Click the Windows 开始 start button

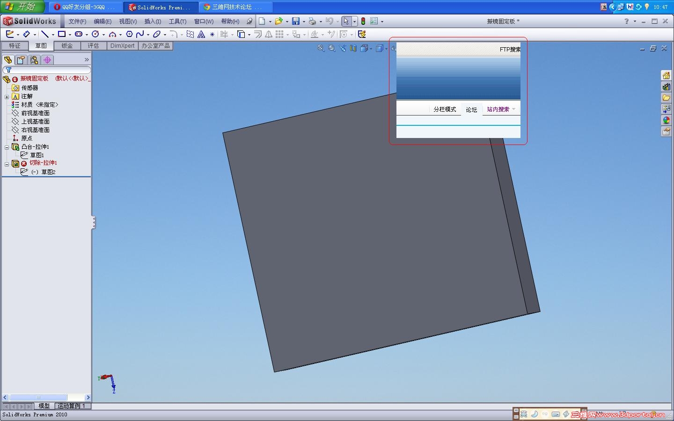(22, 7)
